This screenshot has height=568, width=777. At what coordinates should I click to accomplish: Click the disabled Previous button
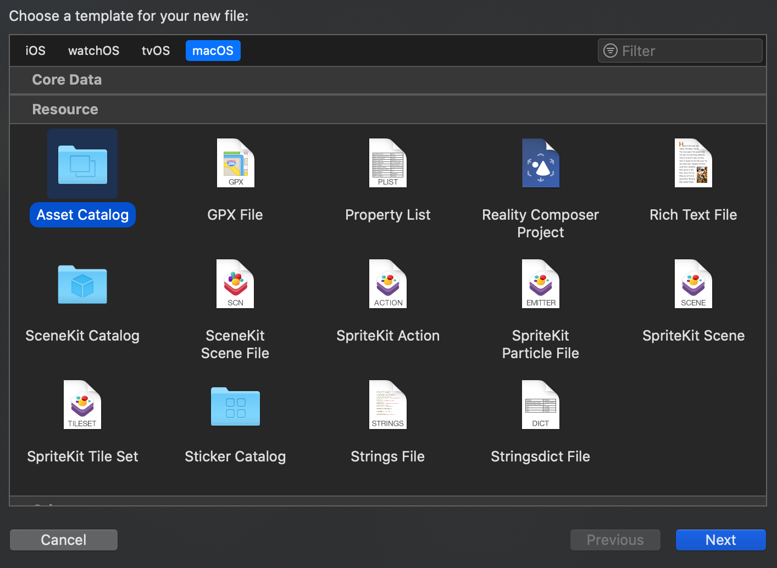coord(615,540)
